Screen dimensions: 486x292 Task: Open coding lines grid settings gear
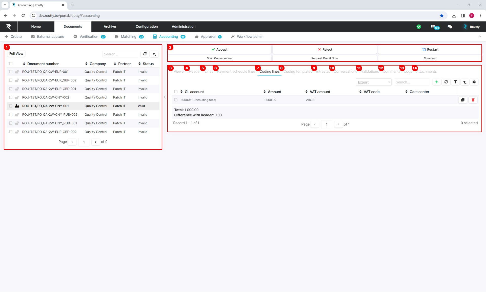(x=474, y=82)
